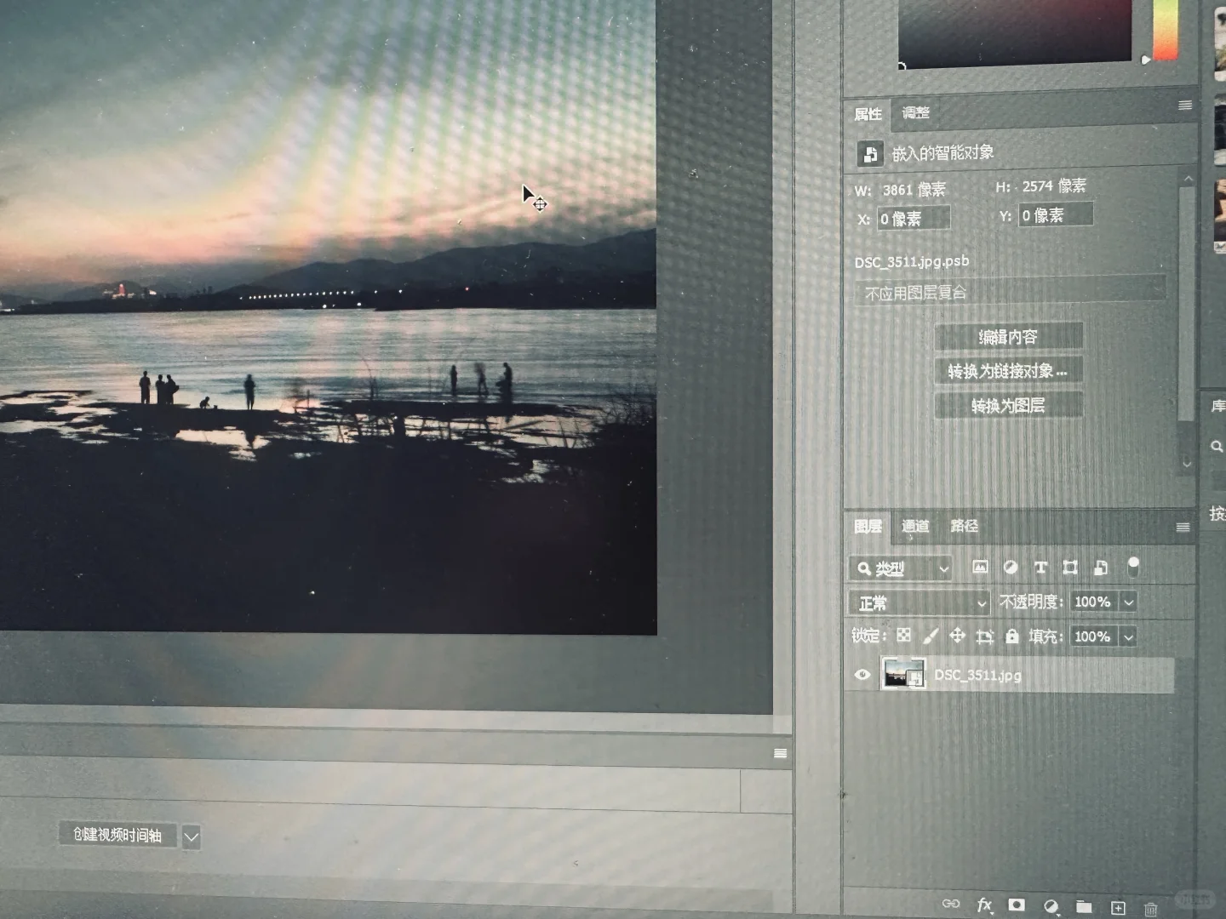Filter layers by type layers
This screenshot has height=919, width=1226.
1040,568
